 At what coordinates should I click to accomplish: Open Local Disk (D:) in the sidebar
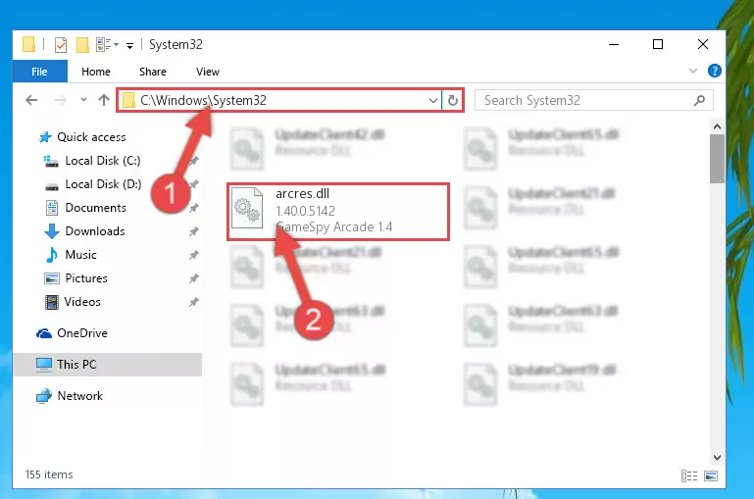pyautogui.click(x=103, y=184)
